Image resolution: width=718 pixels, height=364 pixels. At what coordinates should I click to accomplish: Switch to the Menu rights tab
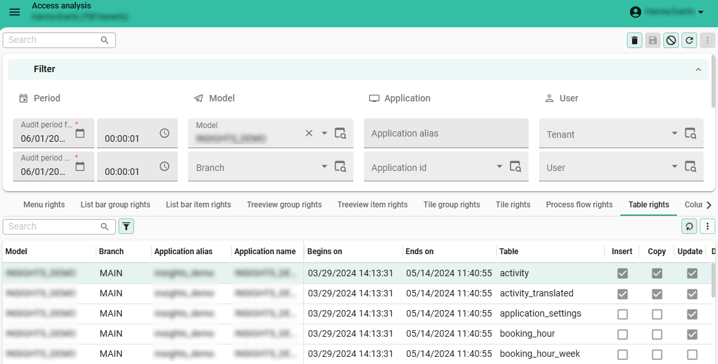point(44,204)
